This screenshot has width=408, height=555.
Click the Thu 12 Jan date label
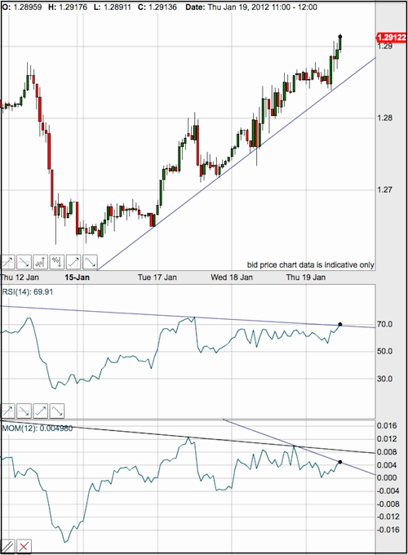click(x=20, y=277)
